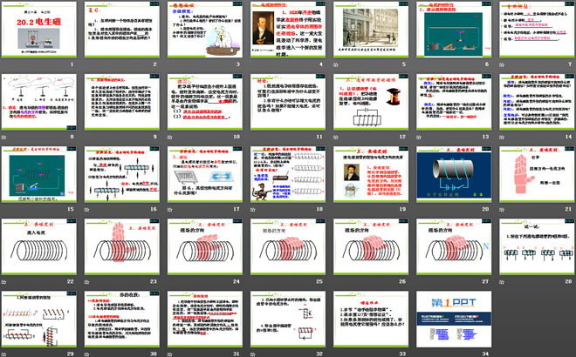The image size is (576, 357).
Task: Select slide 2 thumbnail with review questions
Action: point(122,30)
